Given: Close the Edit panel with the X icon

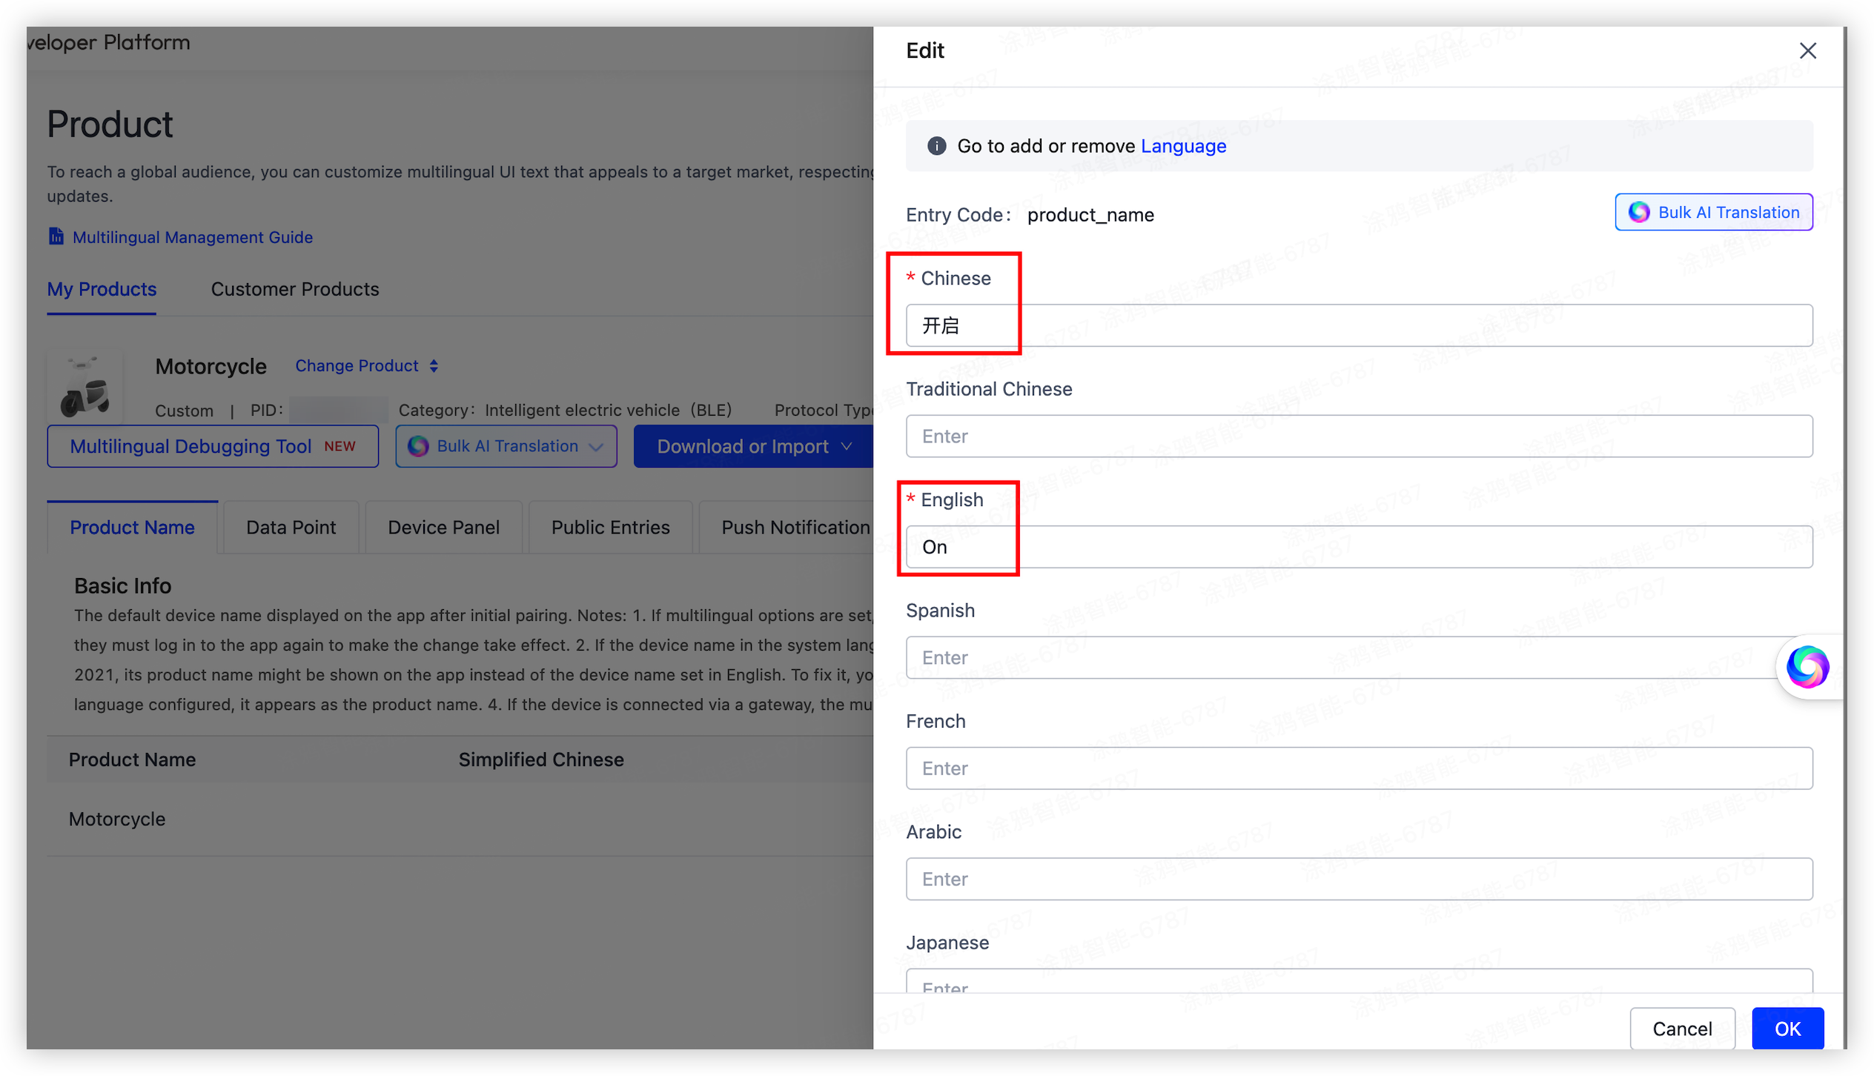Looking at the screenshot, I should [x=1807, y=50].
